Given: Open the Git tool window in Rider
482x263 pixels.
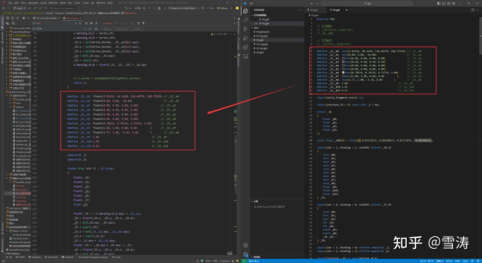Looking at the screenshot, I should click(x=9, y=257).
